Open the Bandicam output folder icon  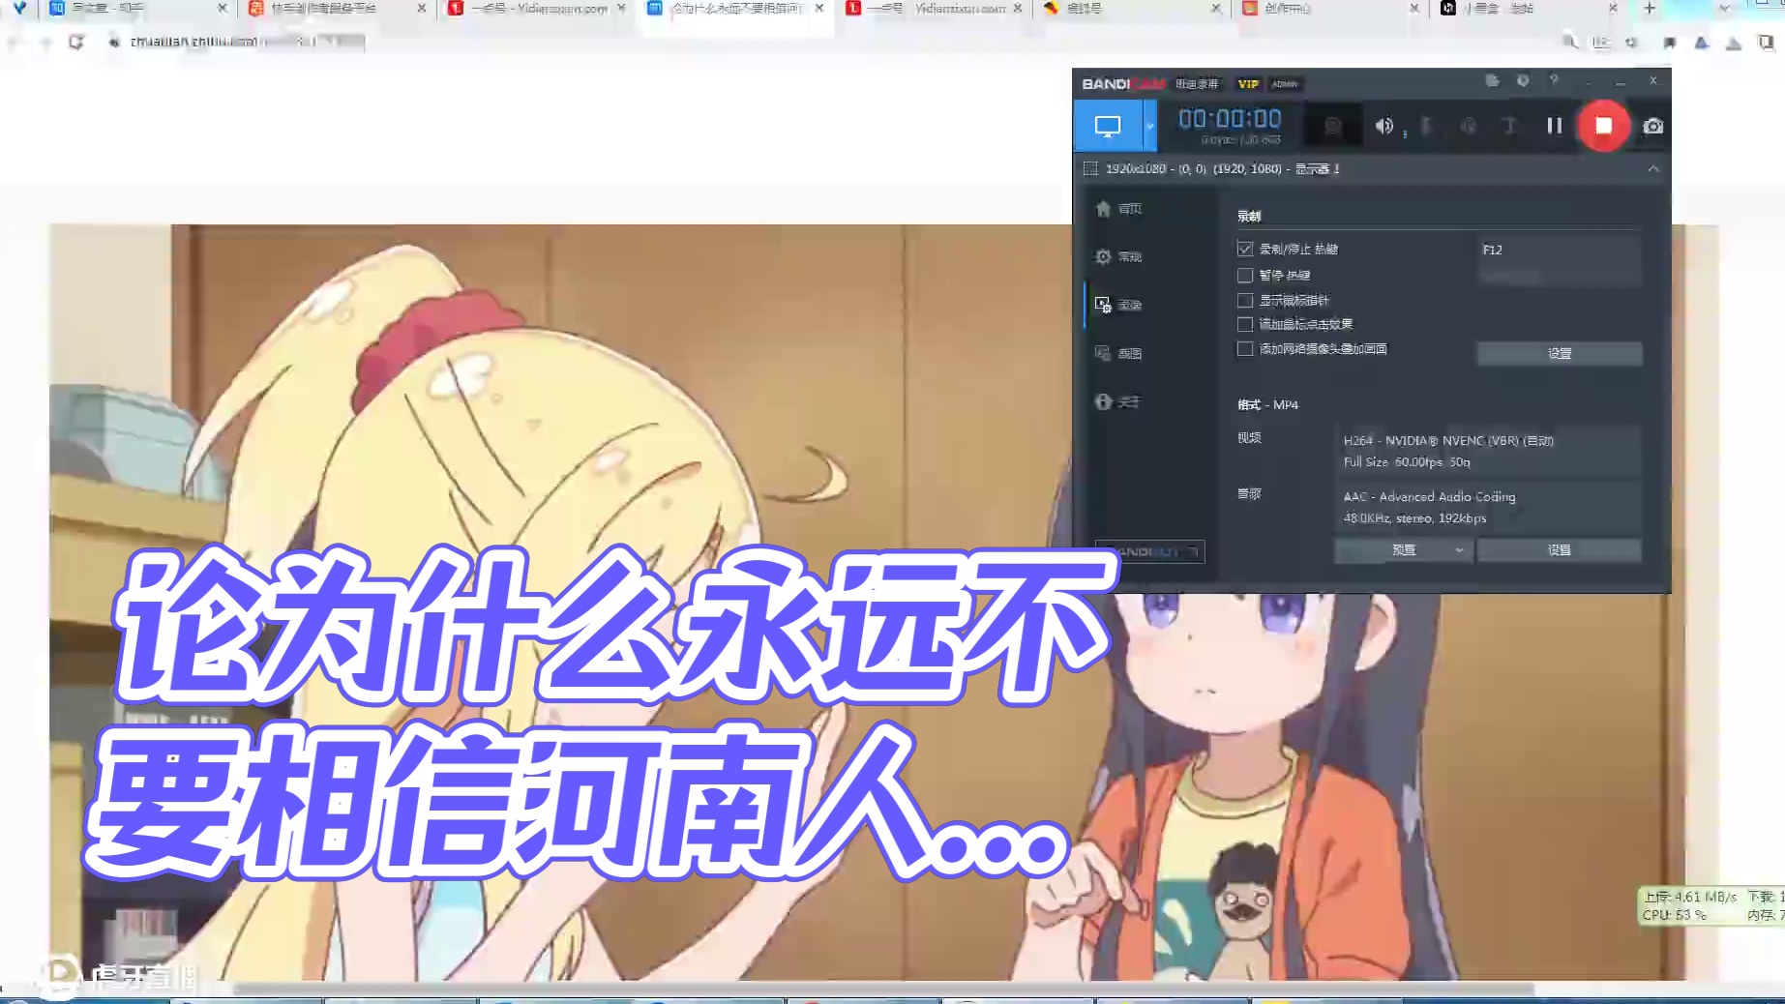point(1492,81)
